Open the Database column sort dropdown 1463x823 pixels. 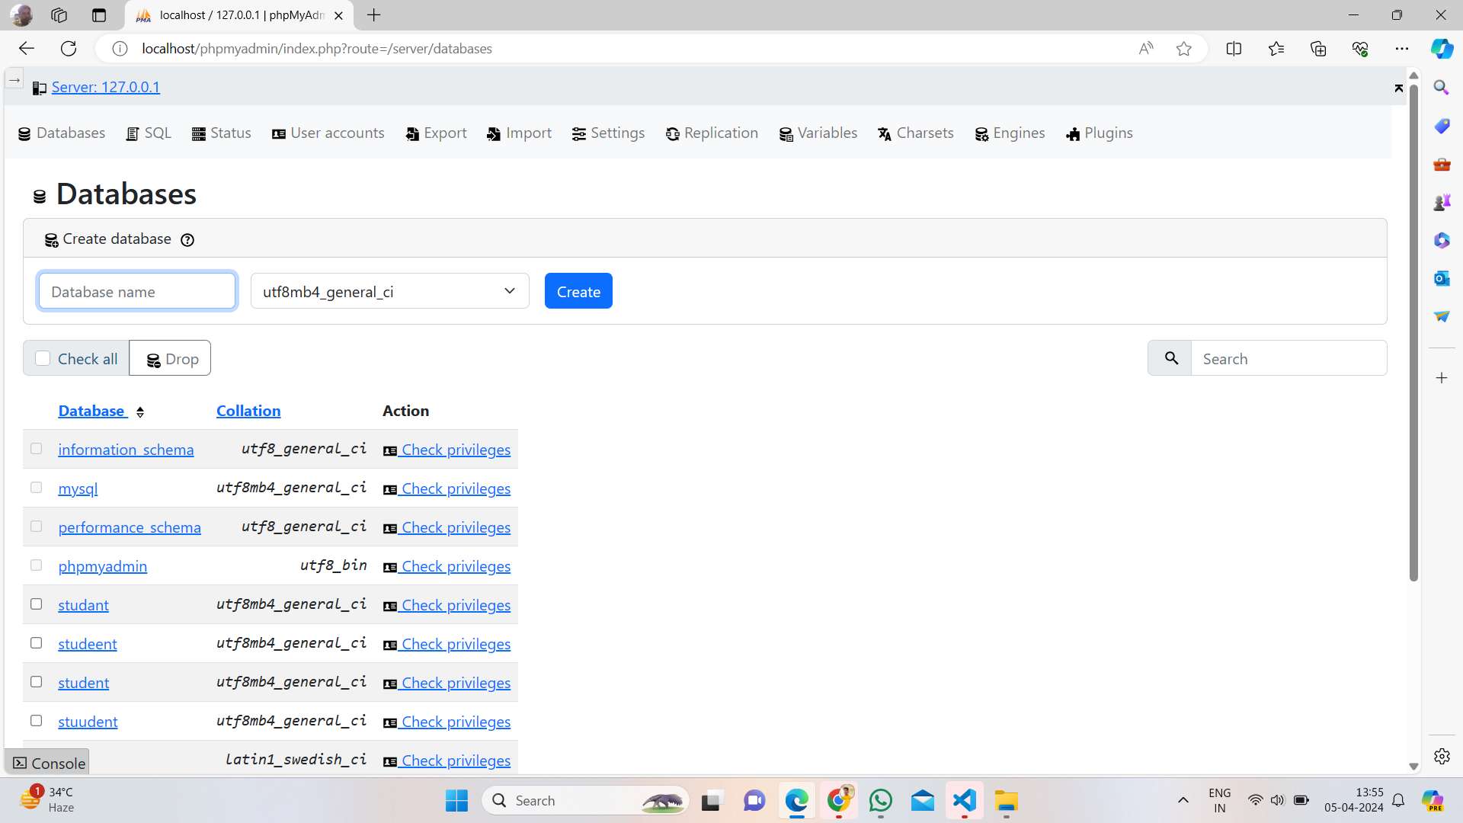point(141,410)
